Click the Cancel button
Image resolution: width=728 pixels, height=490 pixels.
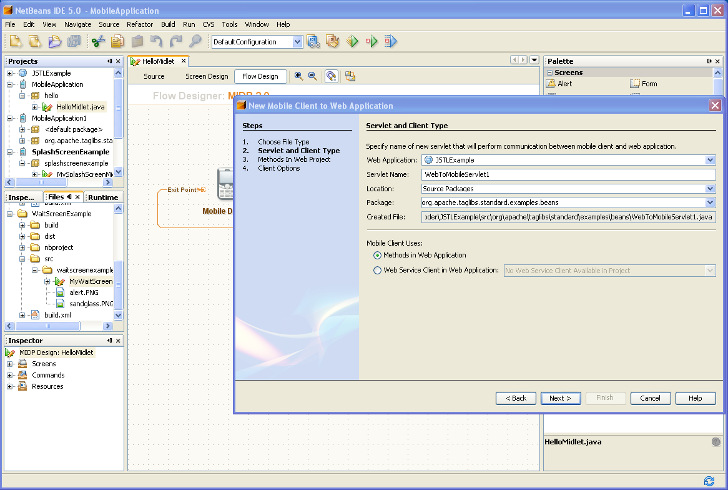(x=650, y=398)
